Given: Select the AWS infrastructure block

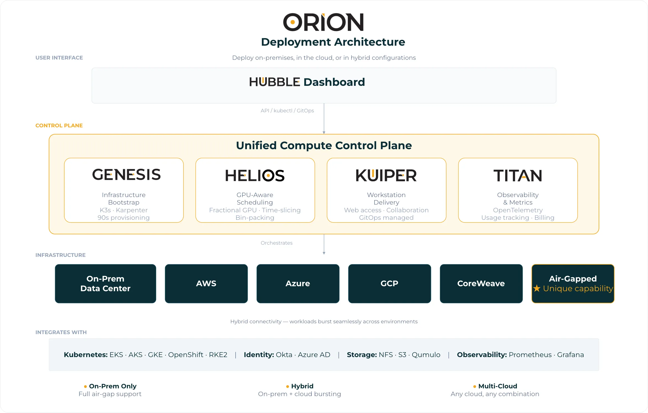Looking at the screenshot, I should coord(206,283).
